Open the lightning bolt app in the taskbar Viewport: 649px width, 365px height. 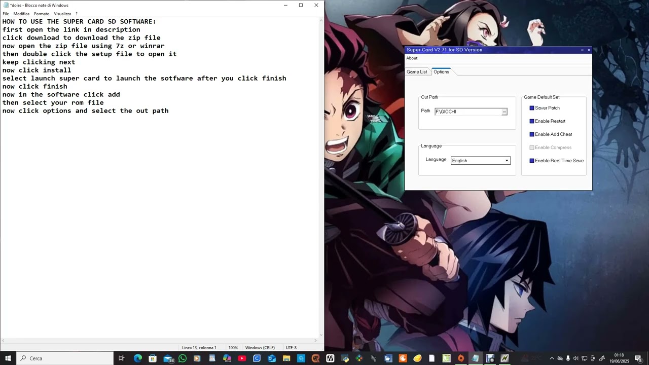(504, 358)
